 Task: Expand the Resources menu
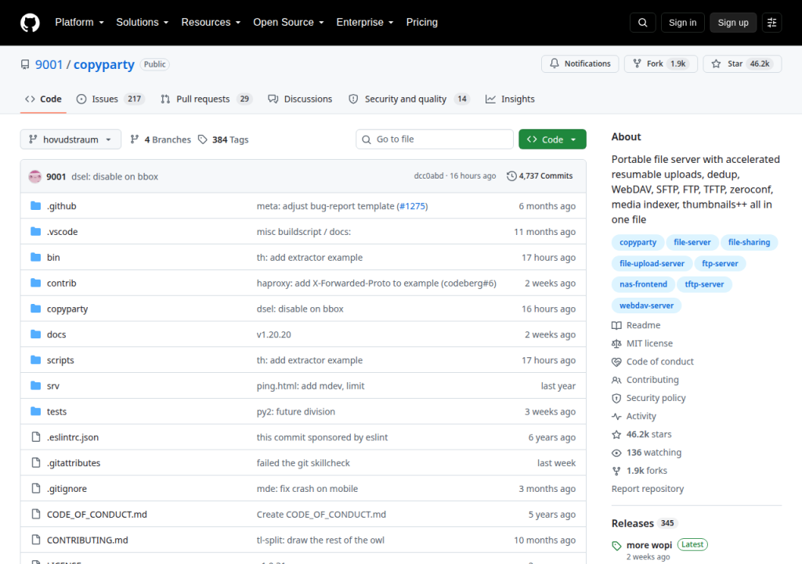(x=211, y=23)
